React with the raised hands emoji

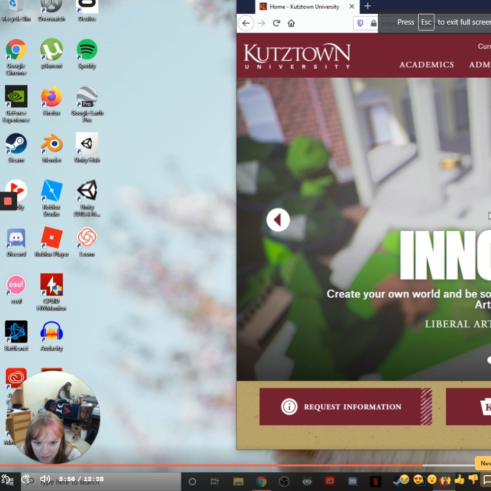pos(445,479)
